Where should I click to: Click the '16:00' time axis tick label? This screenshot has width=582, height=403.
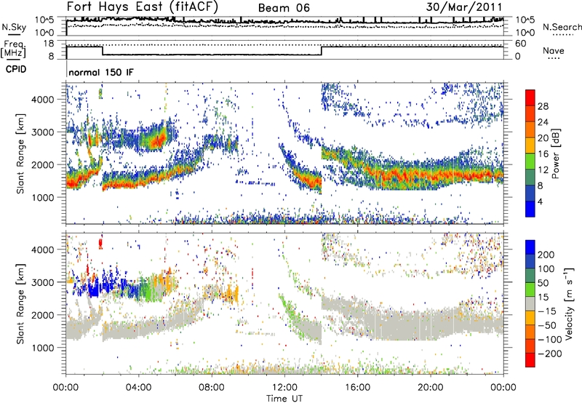pyautogui.click(x=357, y=388)
